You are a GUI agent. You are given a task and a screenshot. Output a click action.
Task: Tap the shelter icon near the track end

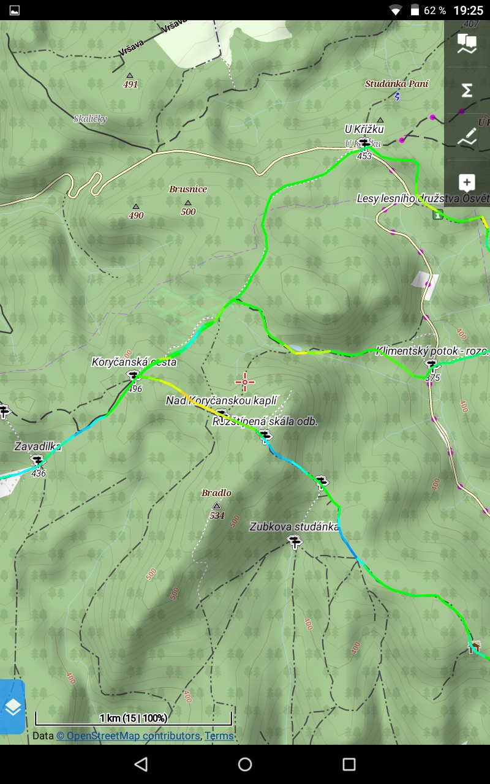[x=473, y=646]
